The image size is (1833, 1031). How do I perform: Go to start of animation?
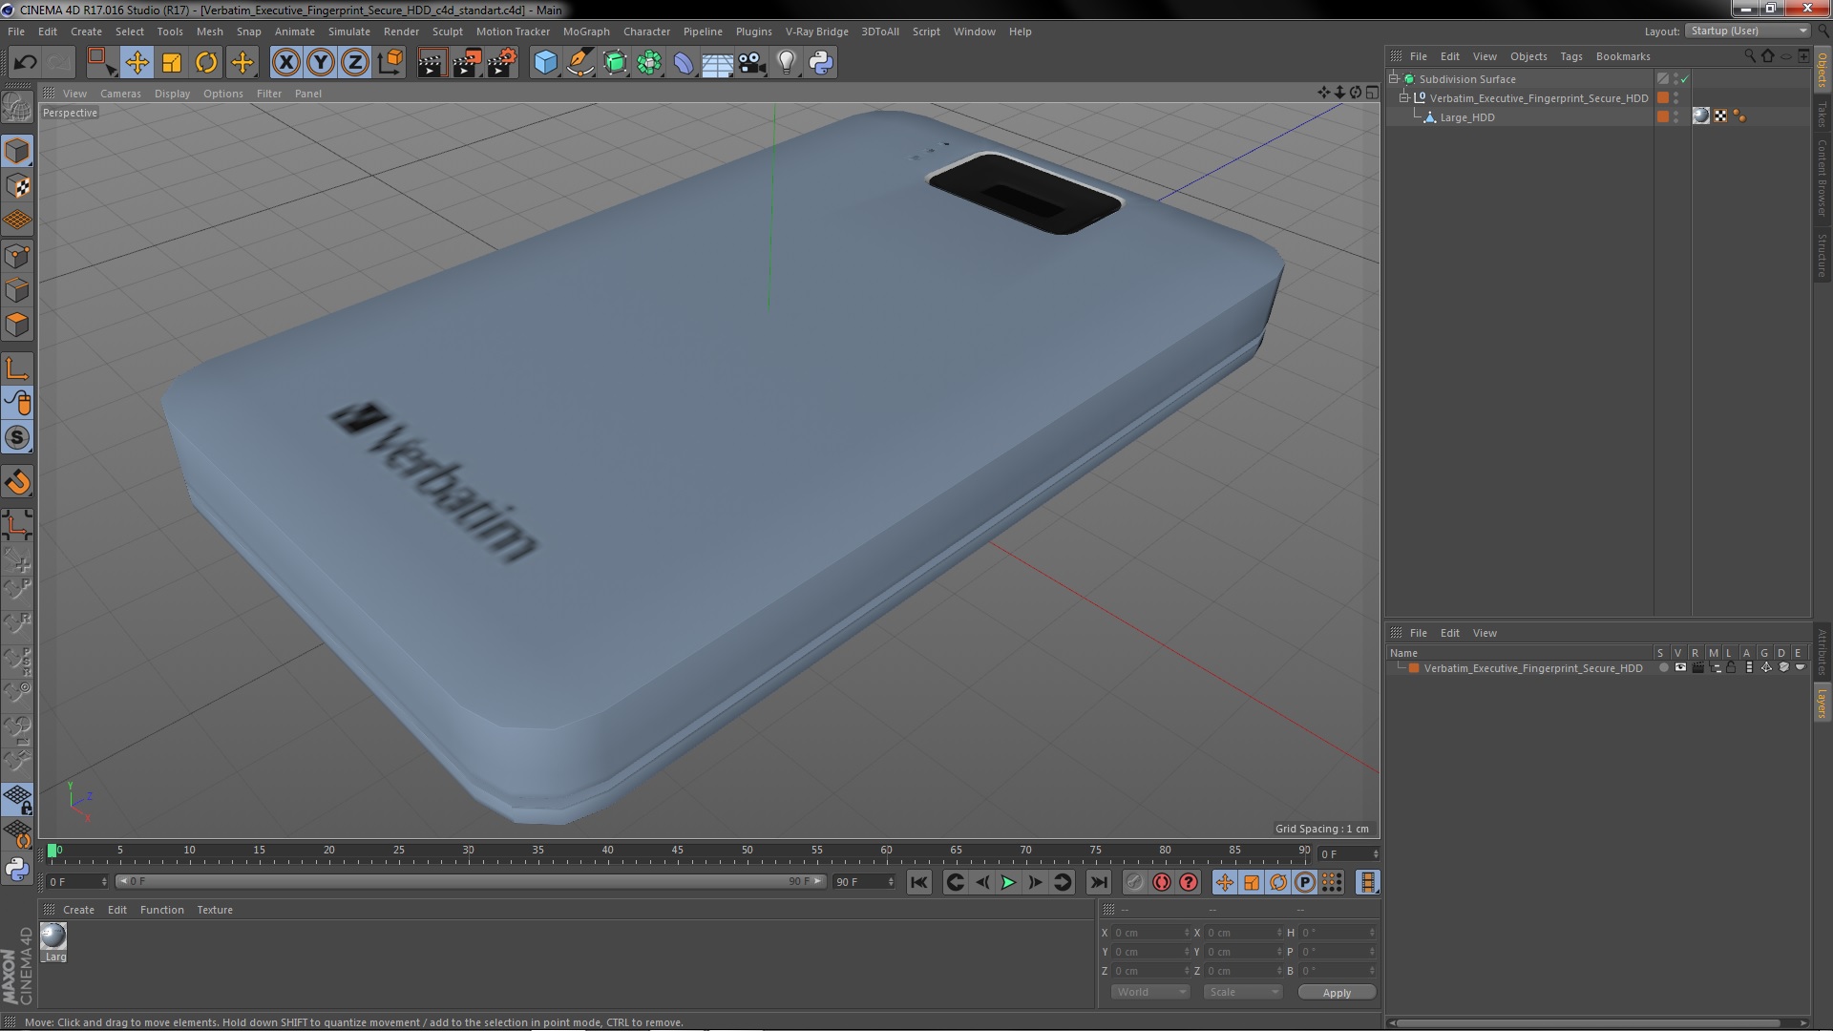pyautogui.click(x=918, y=882)
